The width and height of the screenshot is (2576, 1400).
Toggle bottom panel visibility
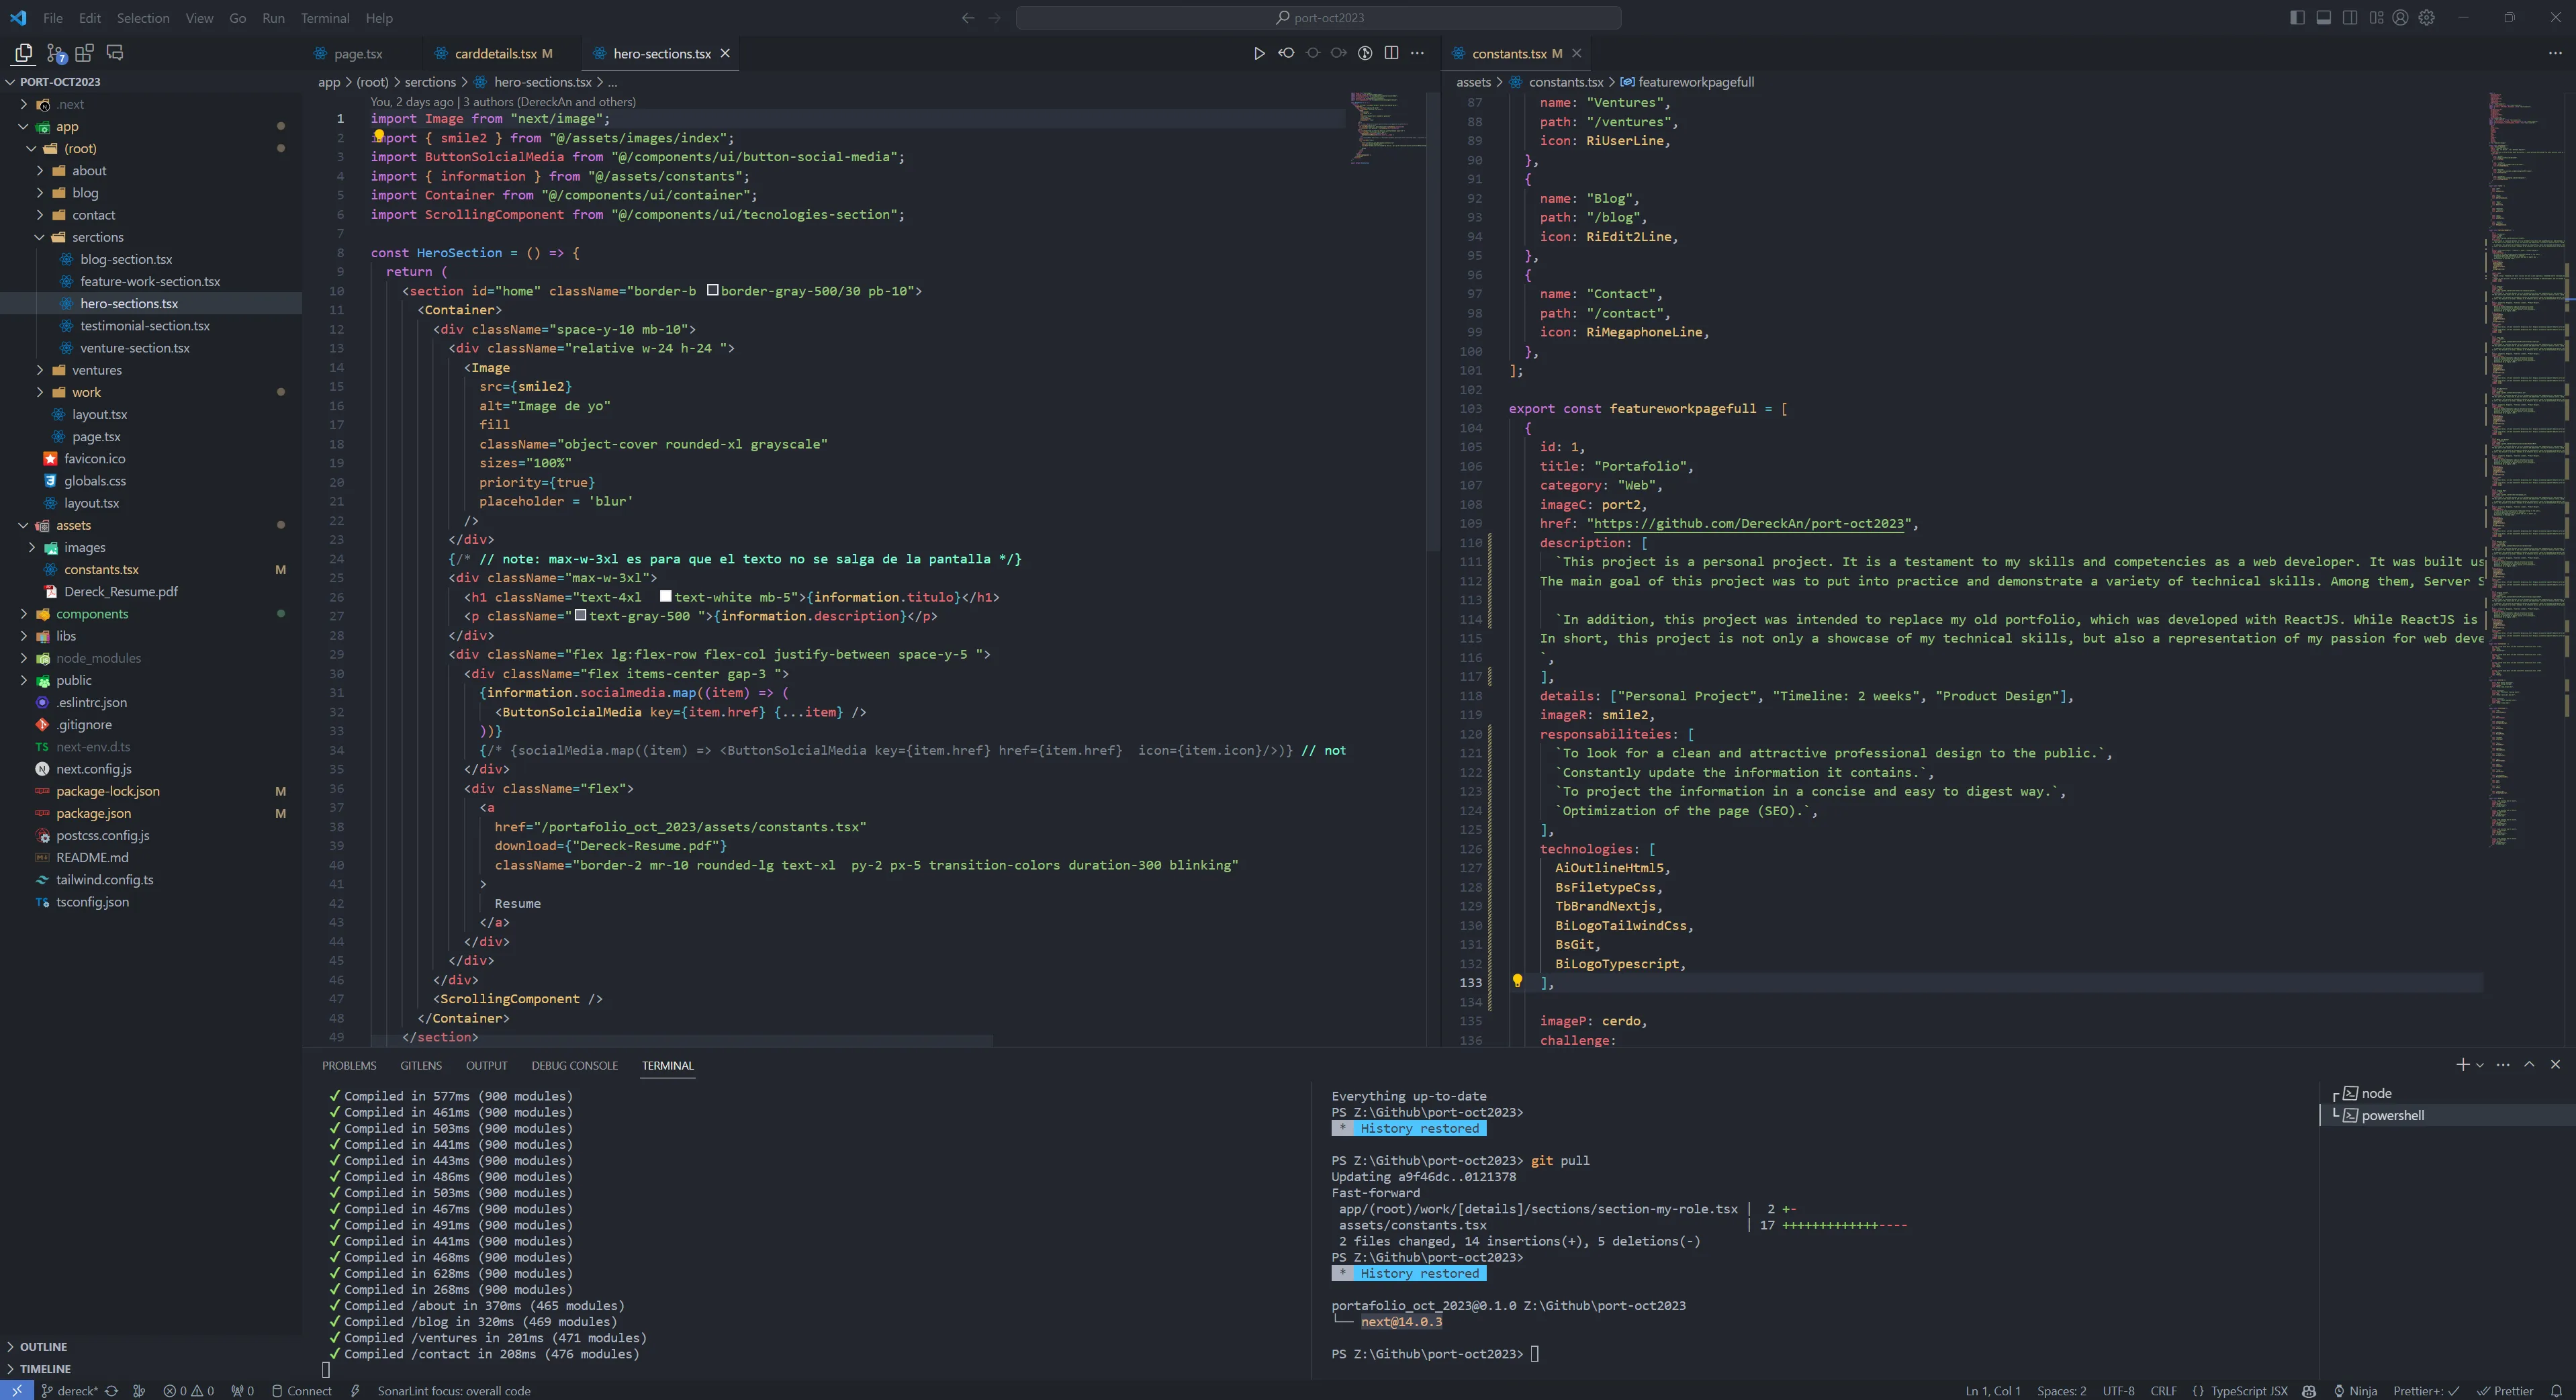[2324, 18]
